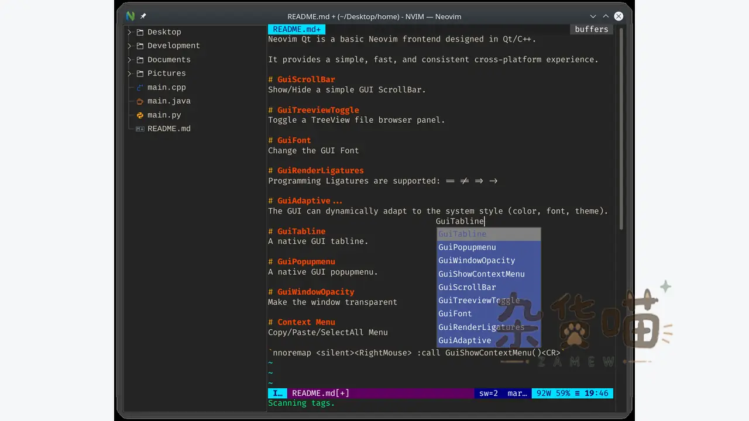Choose GuiTreeviewToggle in completion popup

[x=489, y=301]
